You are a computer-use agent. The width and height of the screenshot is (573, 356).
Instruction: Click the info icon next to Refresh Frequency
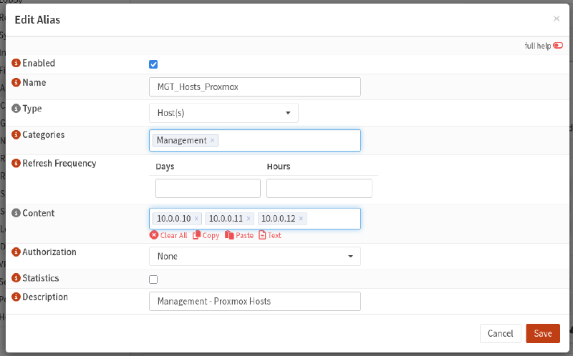coord(16,163)
